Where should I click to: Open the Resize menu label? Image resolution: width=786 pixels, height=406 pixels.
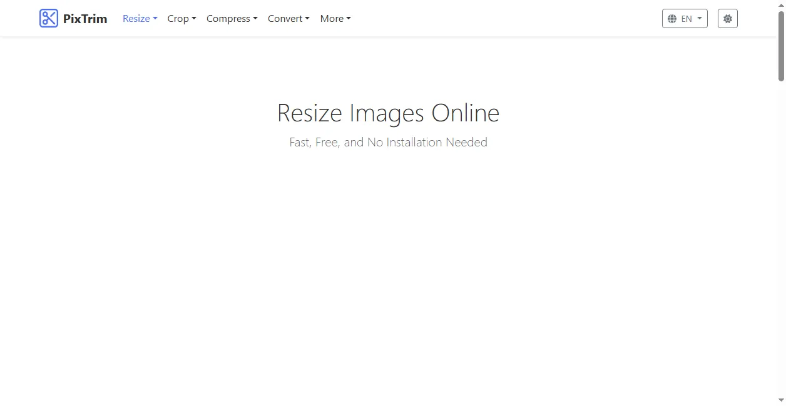pos(136,19)
